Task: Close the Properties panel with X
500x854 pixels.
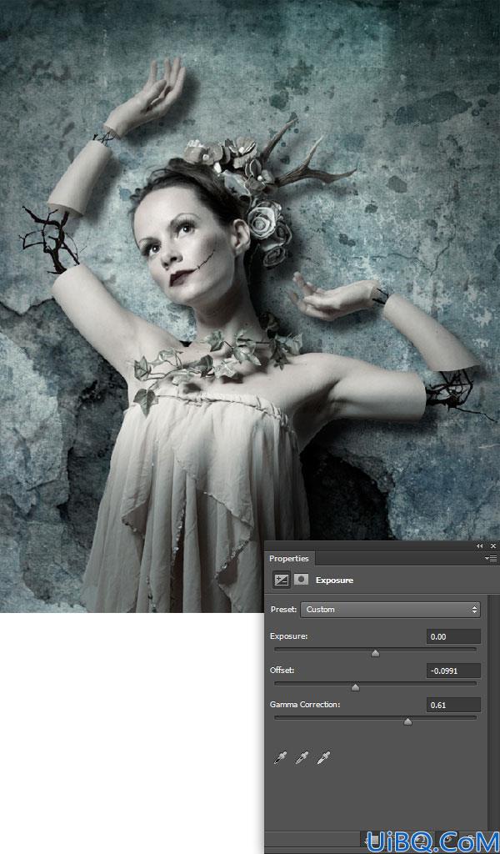Action: [x=493, y=545]
